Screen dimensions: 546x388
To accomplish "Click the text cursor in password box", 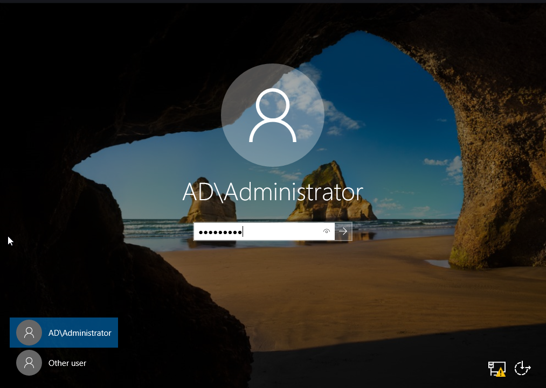I will (243, 232).
